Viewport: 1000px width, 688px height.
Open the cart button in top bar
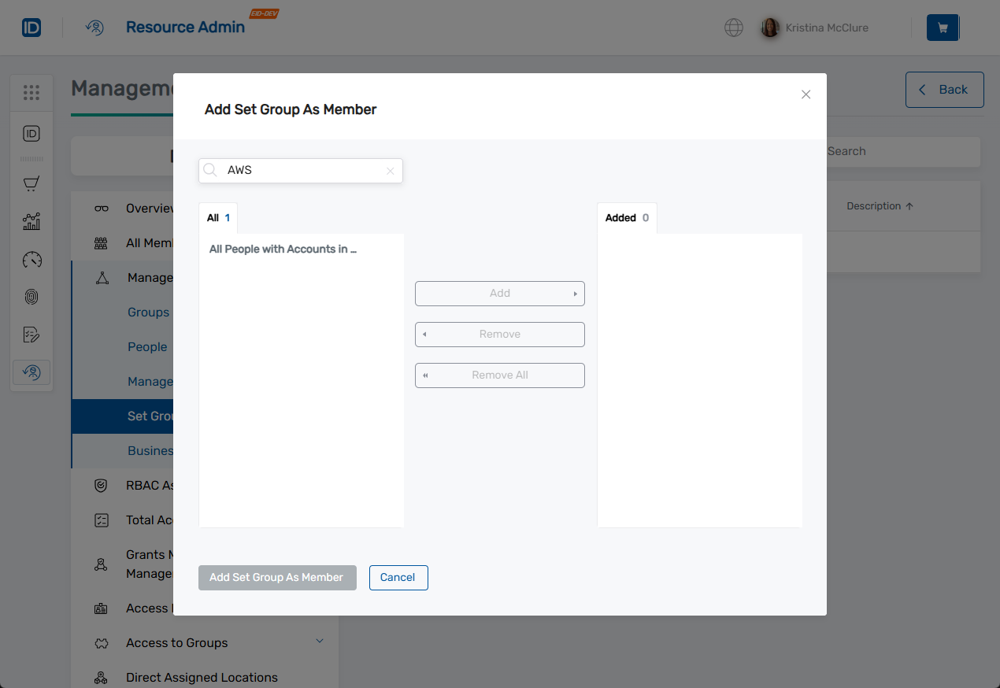[943, 28]
